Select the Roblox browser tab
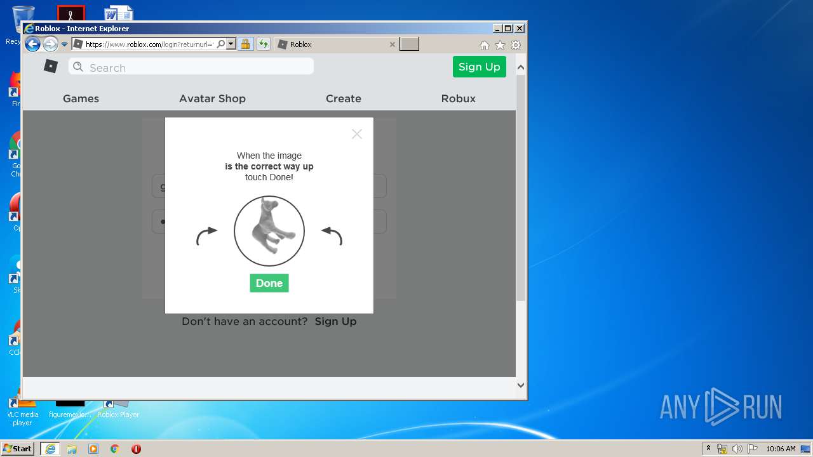The width and height of the screenshot is (813, 457). [x=337, y=44]
